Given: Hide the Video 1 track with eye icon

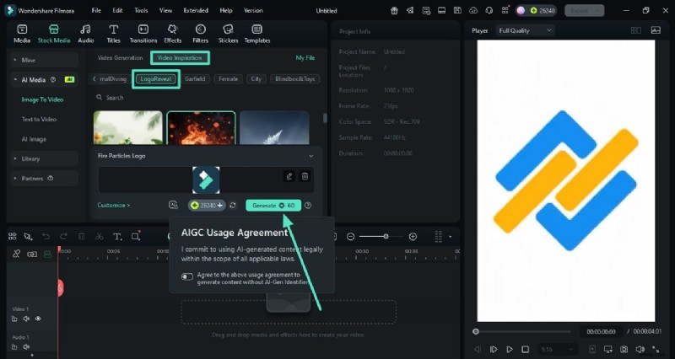Looking at the screenshot, I should click(38, 319).
